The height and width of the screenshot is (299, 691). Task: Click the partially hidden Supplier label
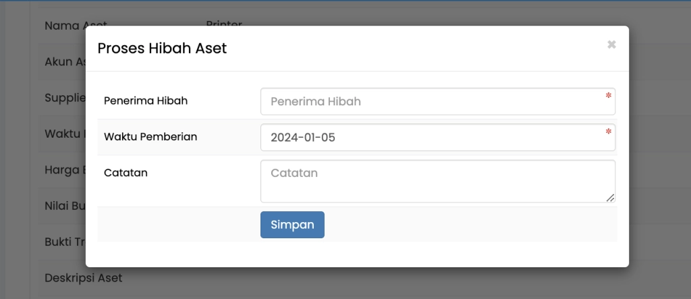tap(65, 98)
